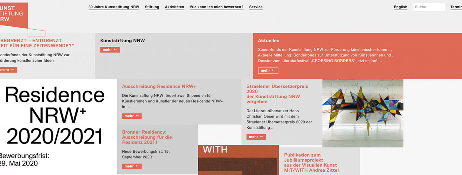This screenshot has height=175, width=462.
Task: Open Dossier CROSSING BORDERS news line
Action: pos(320,60)
